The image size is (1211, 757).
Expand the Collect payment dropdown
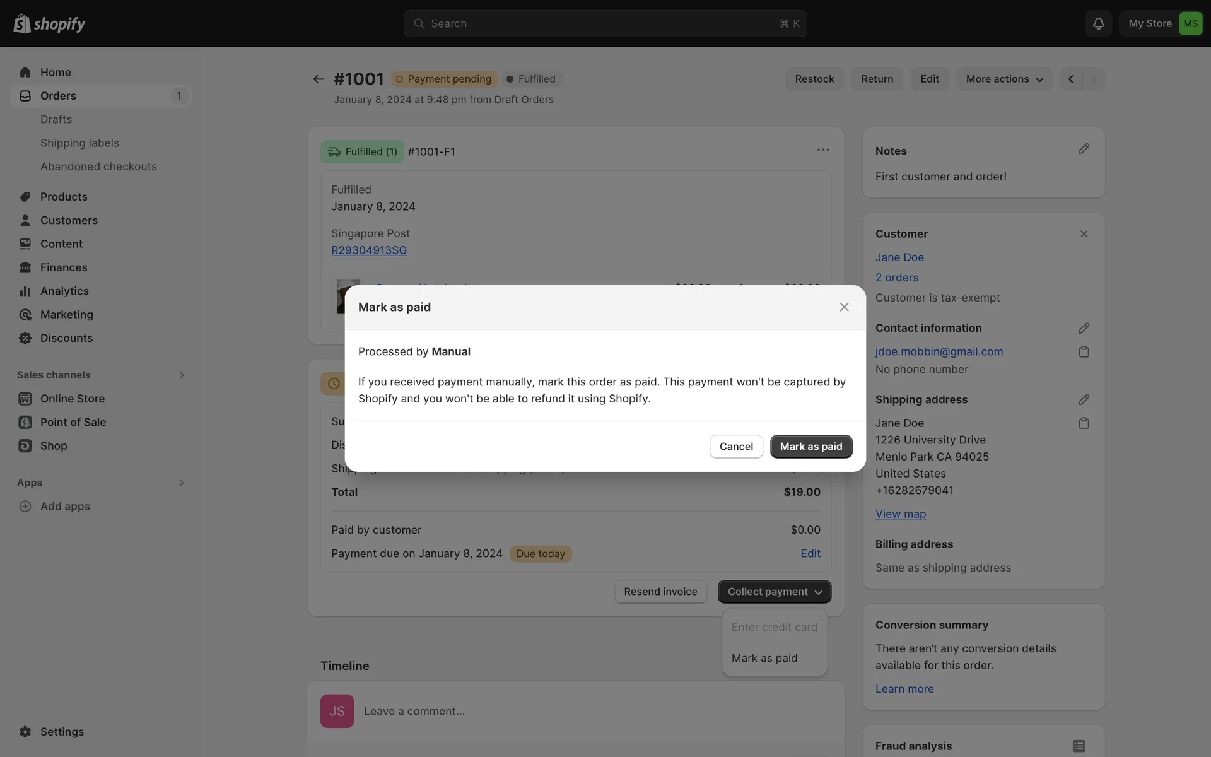point(775,592)
